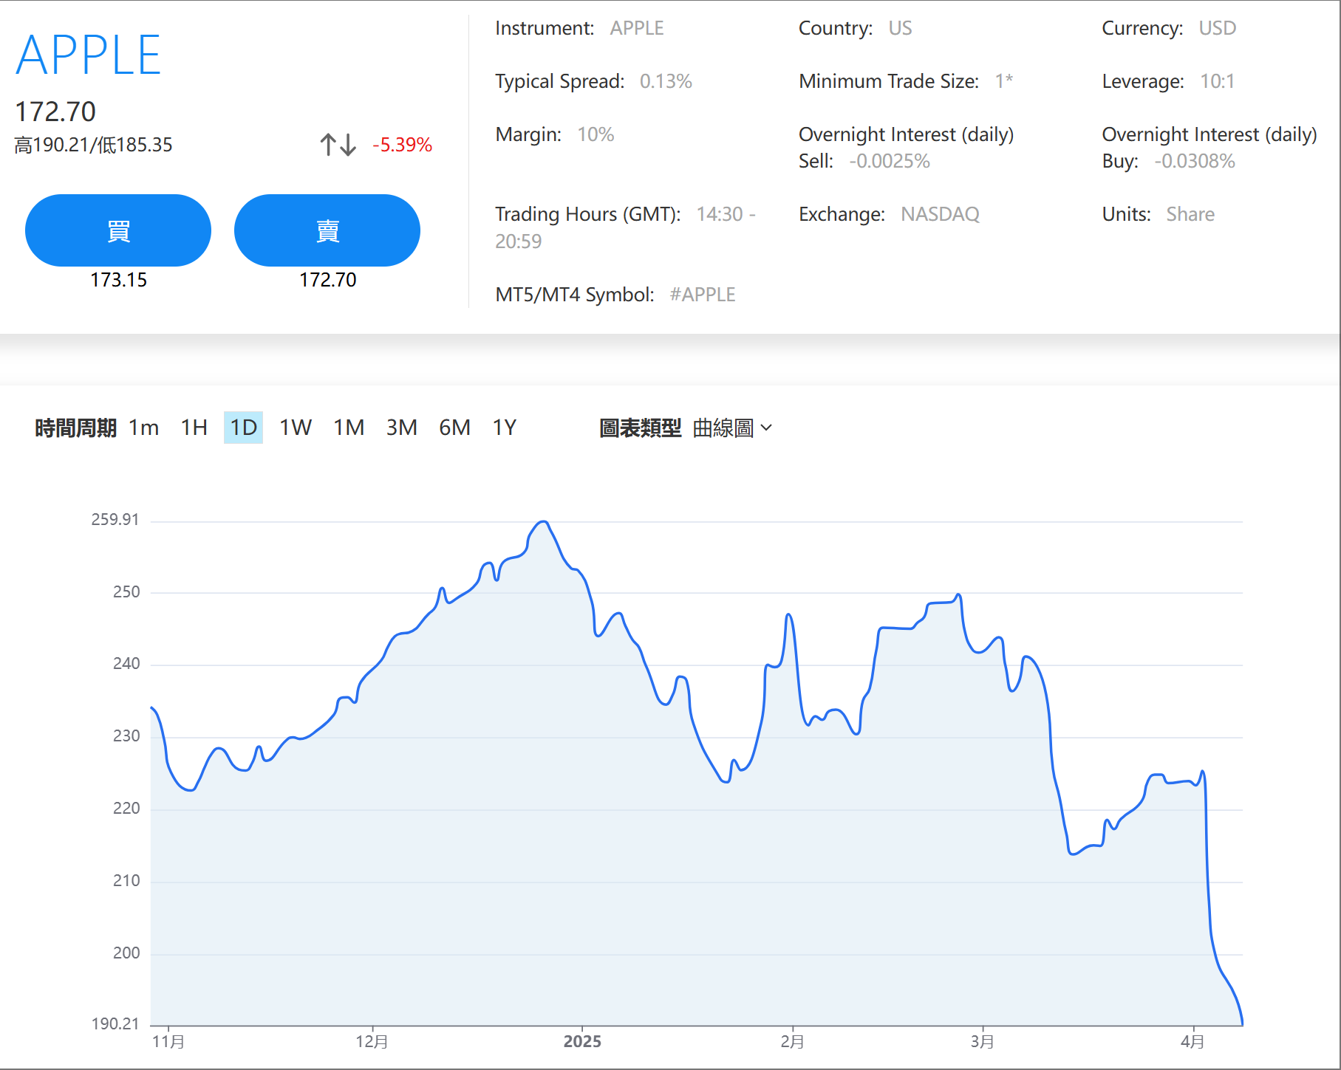Switch chart to 1M period
Image resolution: width=1341 pixels, height=1070 pixels.
[349, 428]
